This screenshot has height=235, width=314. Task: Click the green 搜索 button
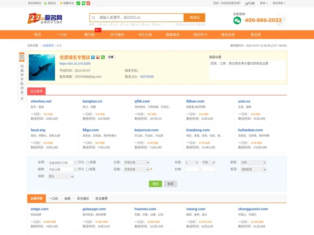155,184
